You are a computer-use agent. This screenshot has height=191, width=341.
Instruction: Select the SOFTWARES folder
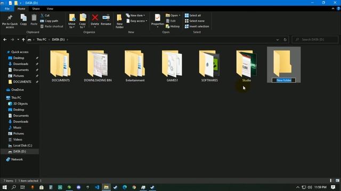pos(209,66)
